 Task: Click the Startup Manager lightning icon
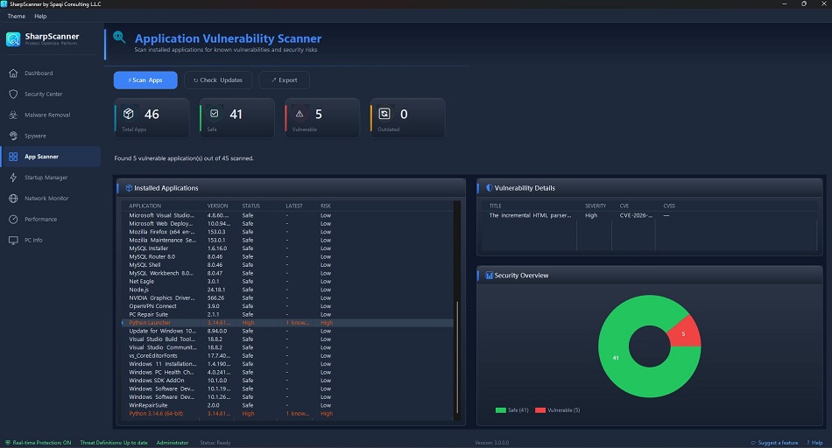tap(13, 178)
